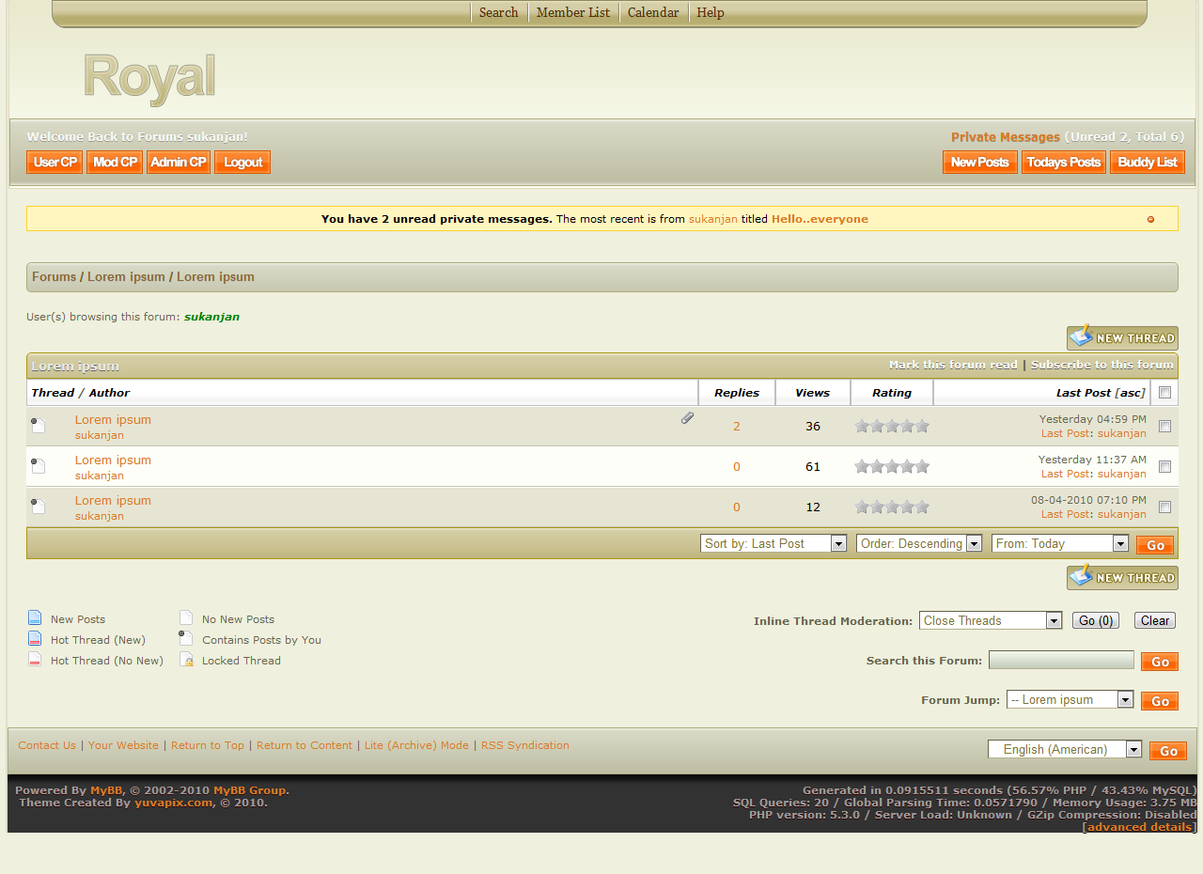Dismiss the unread private messages notice

1150,219
